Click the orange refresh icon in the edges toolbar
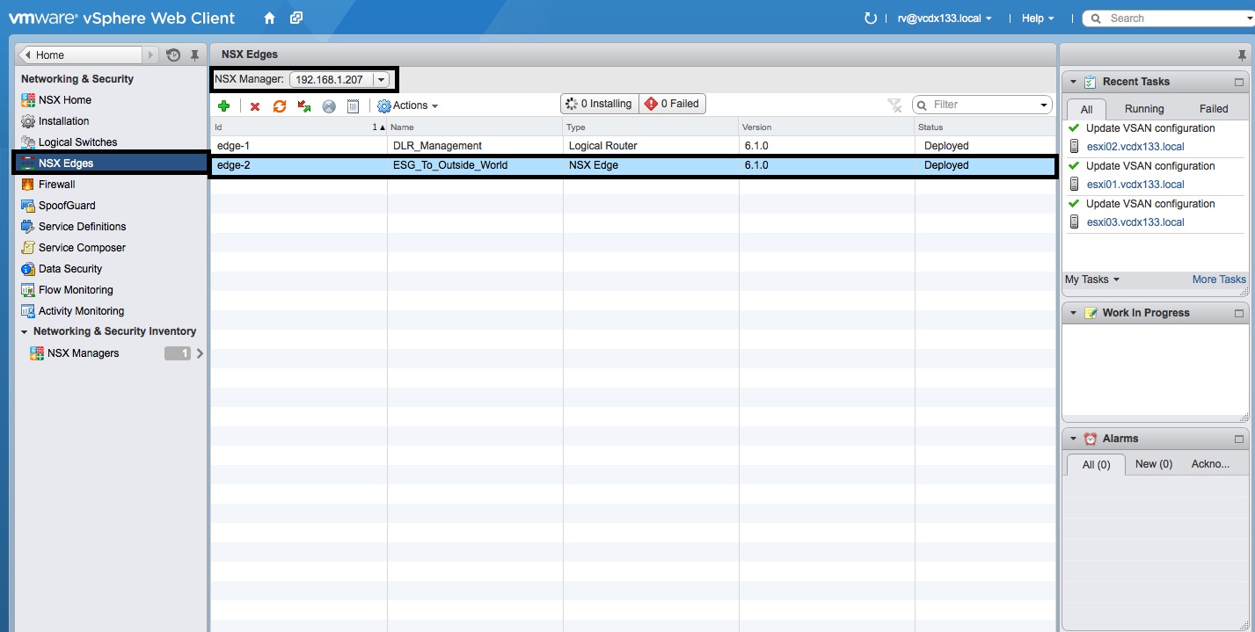 [280, 106]
